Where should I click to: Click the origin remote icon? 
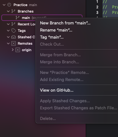click(x=18, y=50)
